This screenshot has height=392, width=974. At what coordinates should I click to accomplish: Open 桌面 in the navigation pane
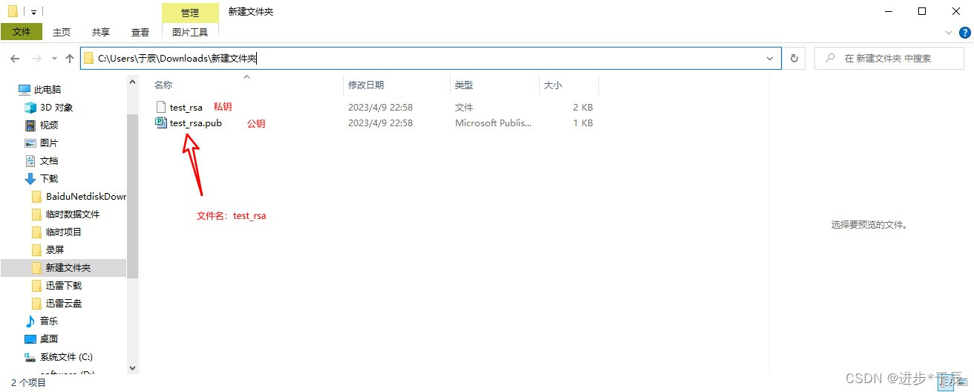coord(49,339)
